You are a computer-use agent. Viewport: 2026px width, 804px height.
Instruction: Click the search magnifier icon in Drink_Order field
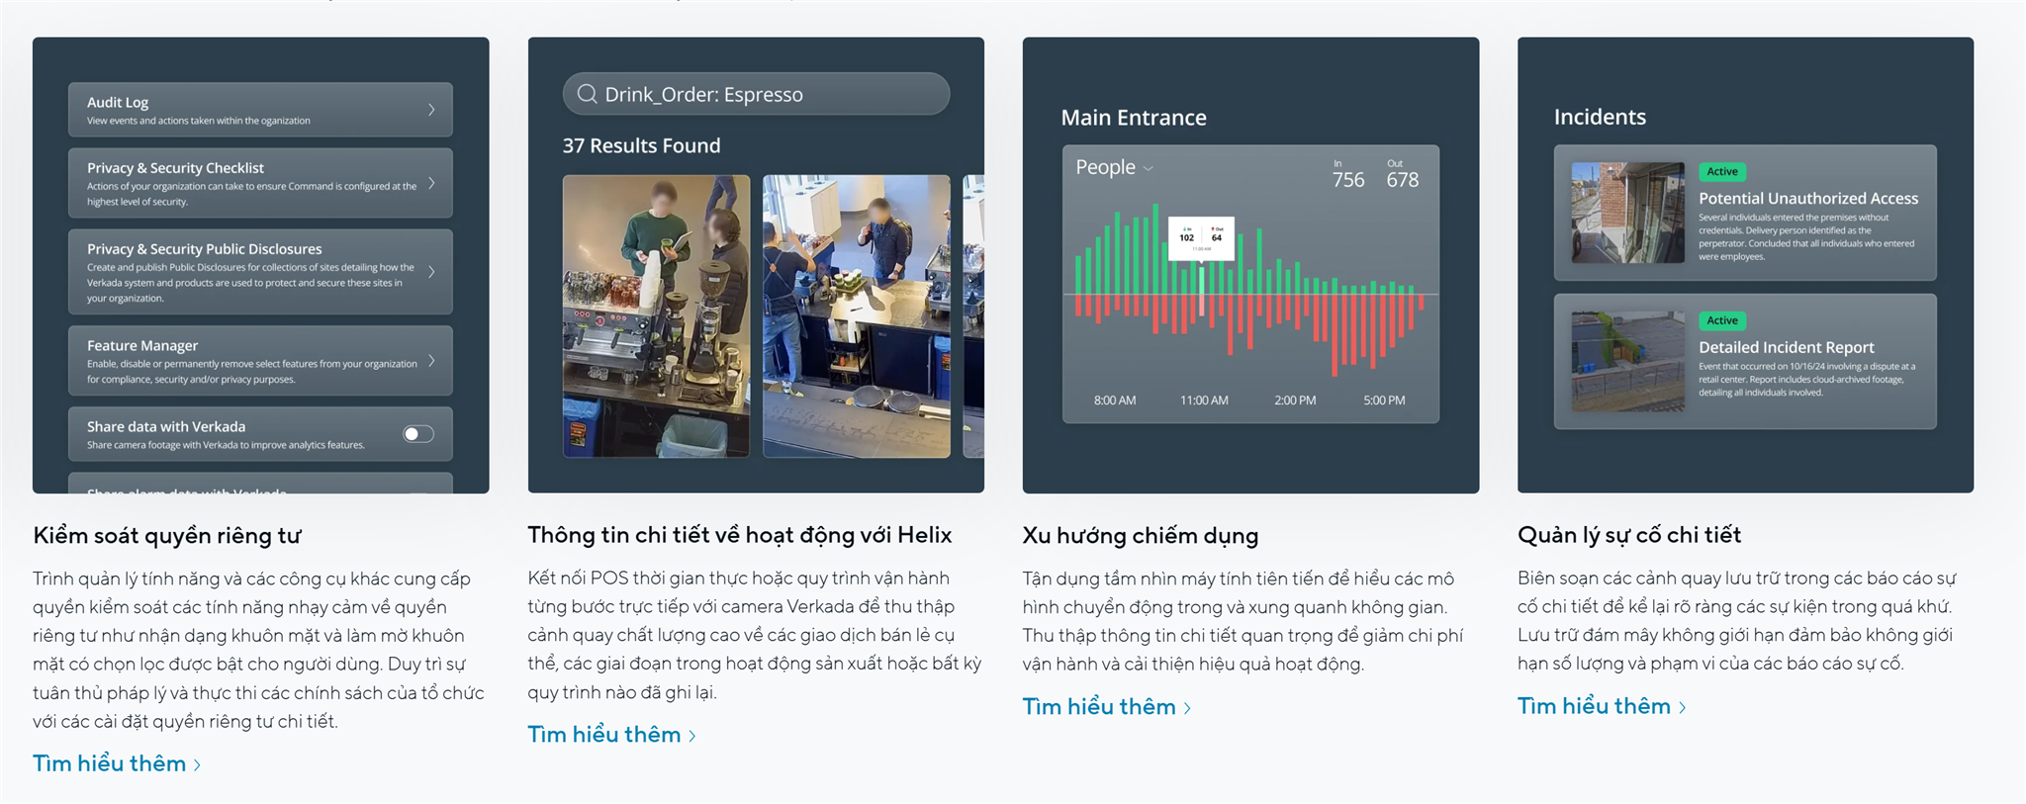point(587,94)
